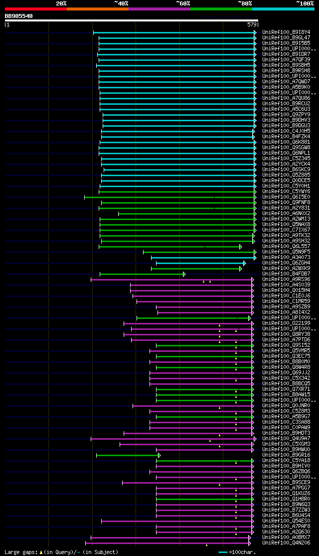The height and width of the screenshot is (556, 319).
Task: Select the UniRef100_A3A073 label
Action: (286, 258)
